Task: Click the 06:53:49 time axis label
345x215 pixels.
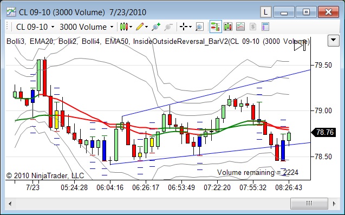Action: pyautogui.click(x=181, y=187)
